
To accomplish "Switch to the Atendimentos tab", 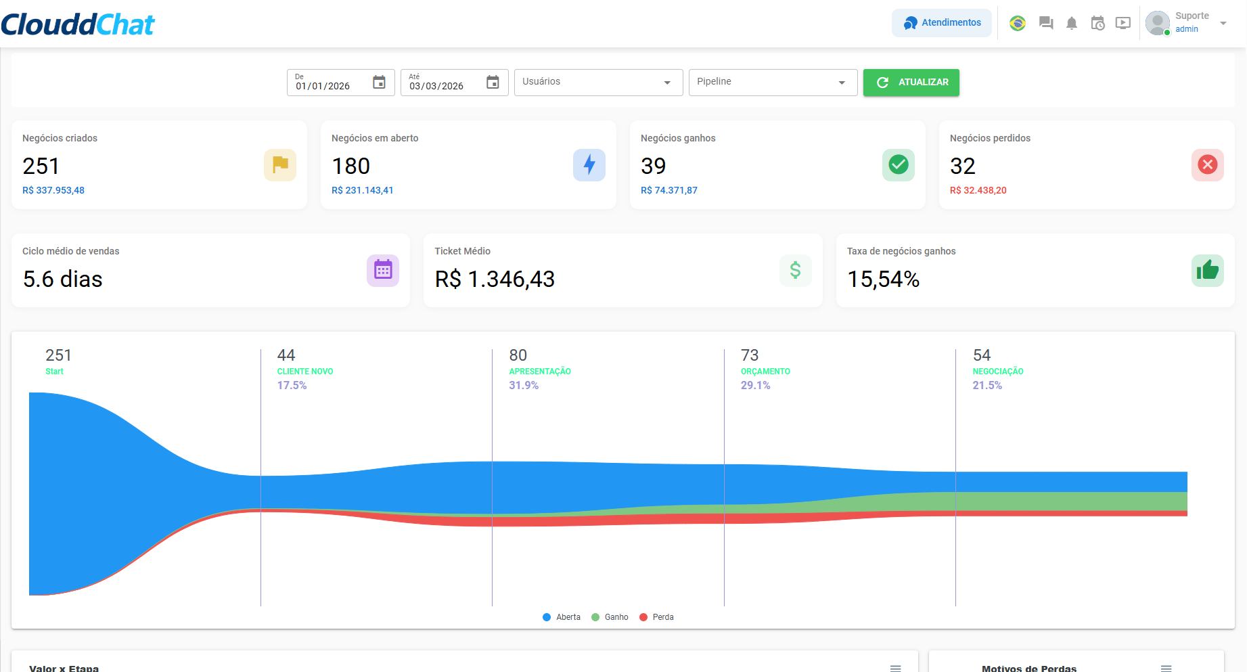I will pos(942,22).
